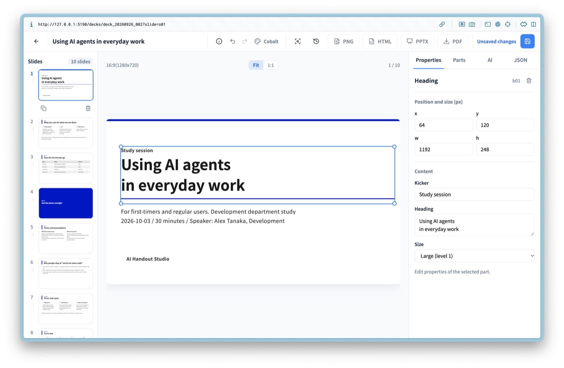
Task: Click the back arrow beside the deck title
Action: 36,42
